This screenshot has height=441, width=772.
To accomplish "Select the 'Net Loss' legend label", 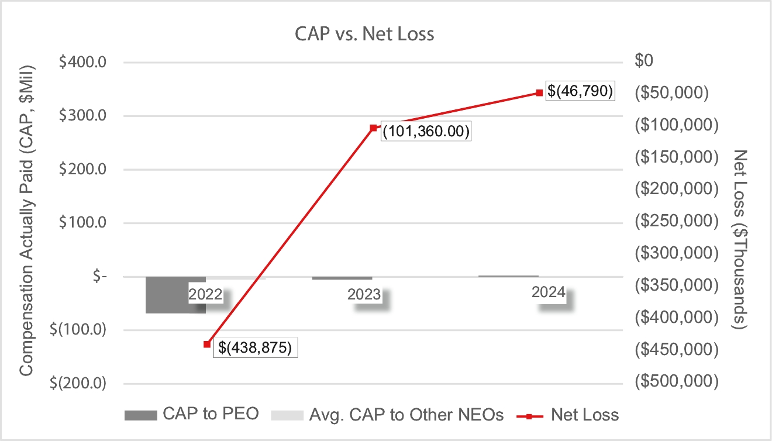I will click(584, 415).
